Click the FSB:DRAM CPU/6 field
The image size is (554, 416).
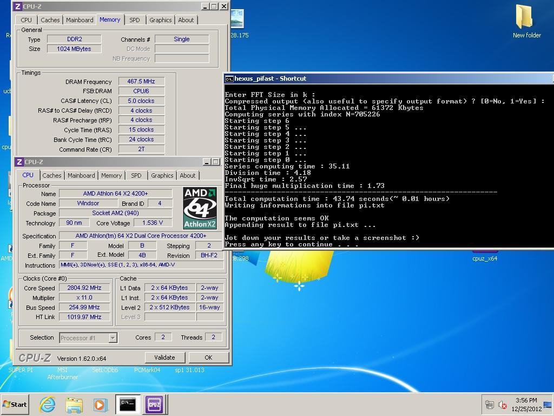[141, 91]
